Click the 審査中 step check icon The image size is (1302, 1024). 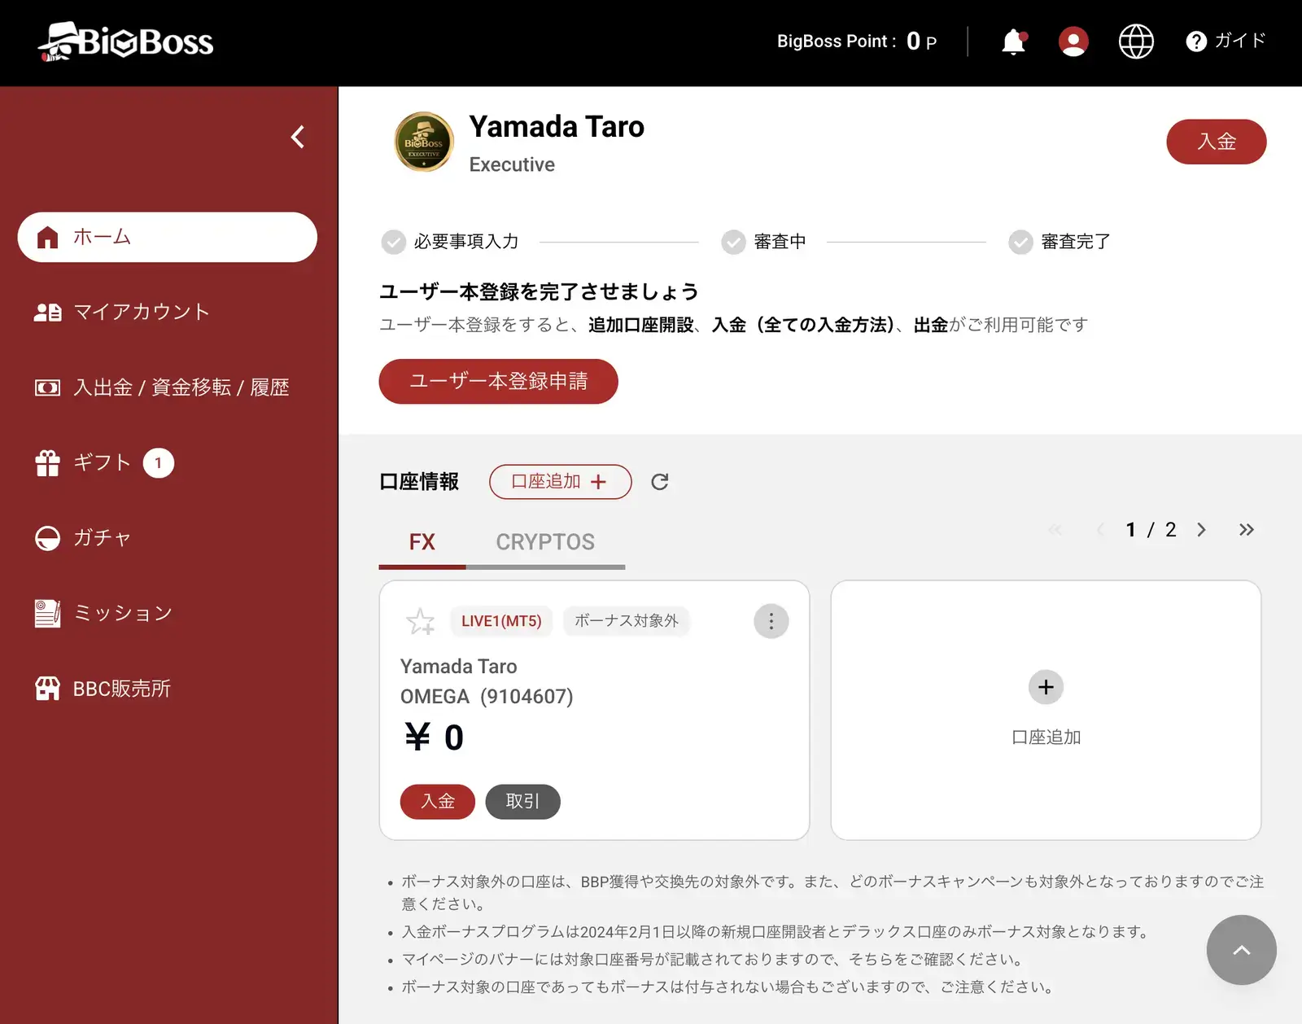tap(733, 242)
